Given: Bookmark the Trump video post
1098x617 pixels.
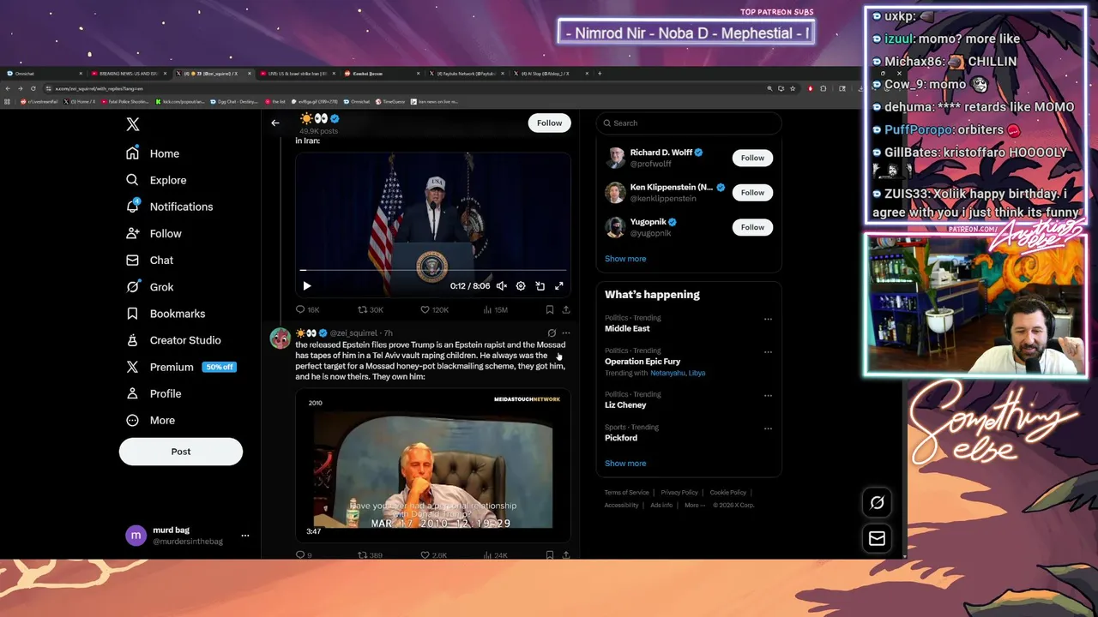Looking at the screenshot, I should click(550, 309).
